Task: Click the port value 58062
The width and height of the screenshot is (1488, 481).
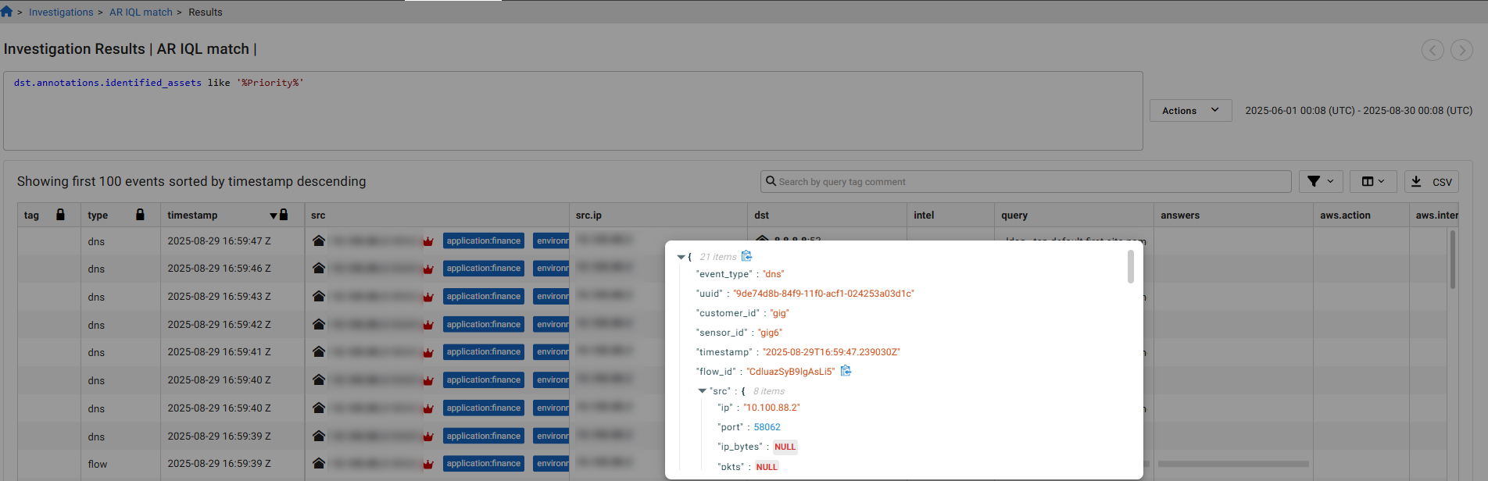Action: coord(767,427)
